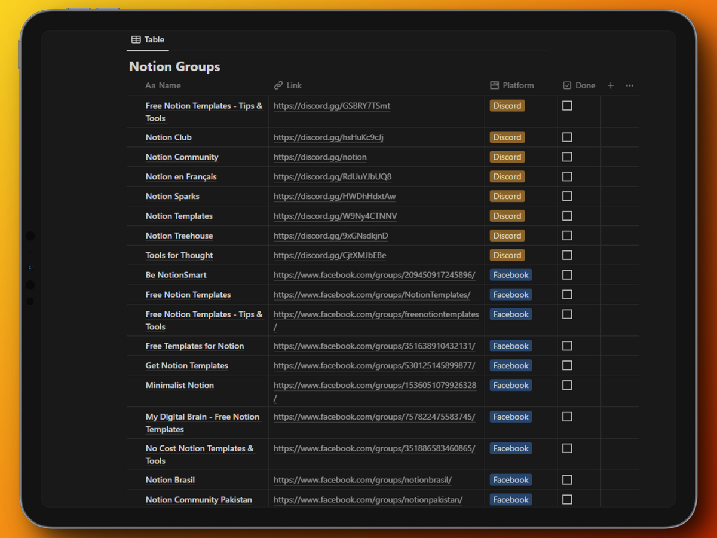Screen dimensions: 717x538
Task: Open the Facebook platform tag for Minimalist Notion
Action: point(511,386)
